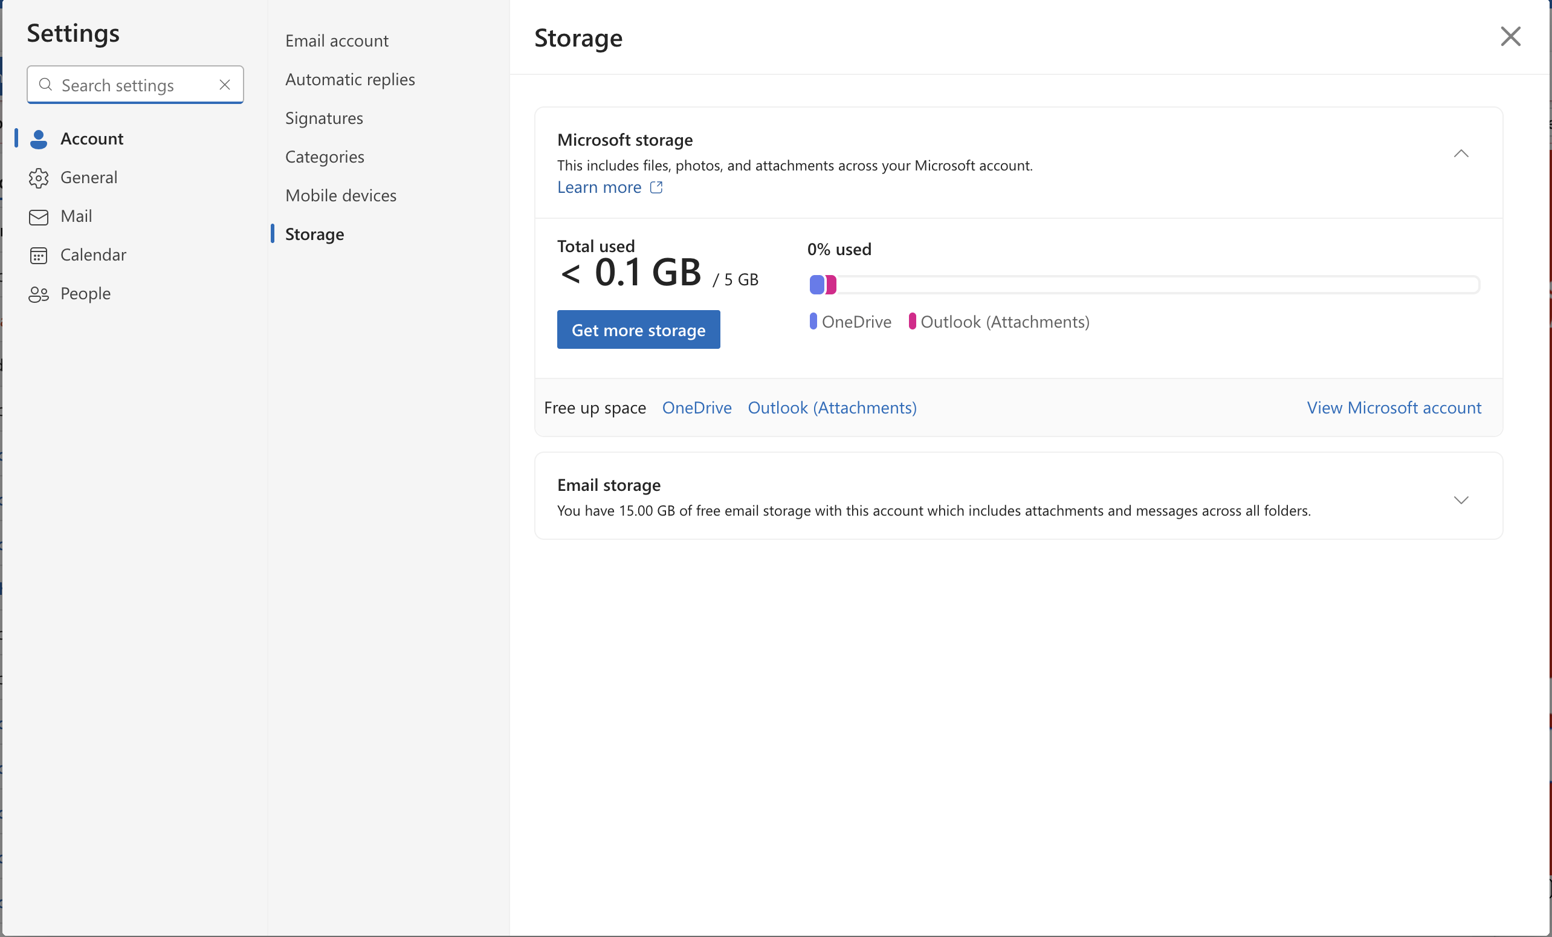Click the Settings title heading
Image resolution: width=1552 pixels, height=937 pixels.
(73, 33)
